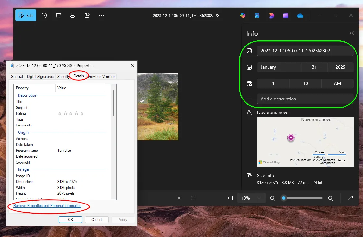
Task: Change the day field showing 31
Action: point(314,67)
